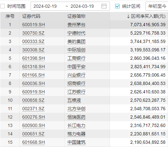
Task: Open 长江电力 stock name link
Action: (76, 125)
